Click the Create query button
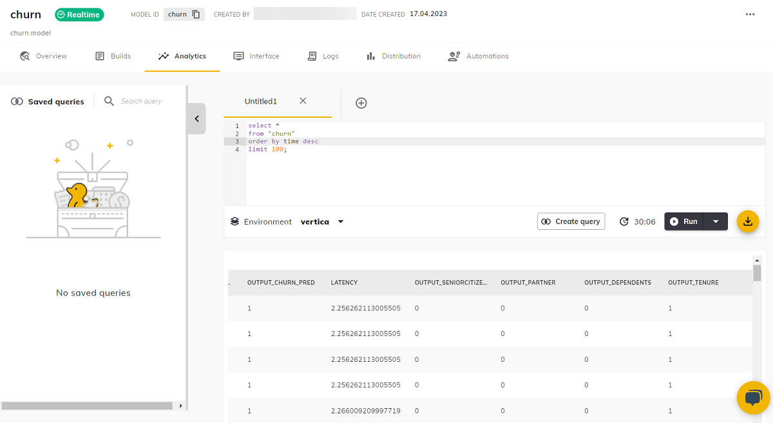Viewport: 773px width, 423px height. 571,221
